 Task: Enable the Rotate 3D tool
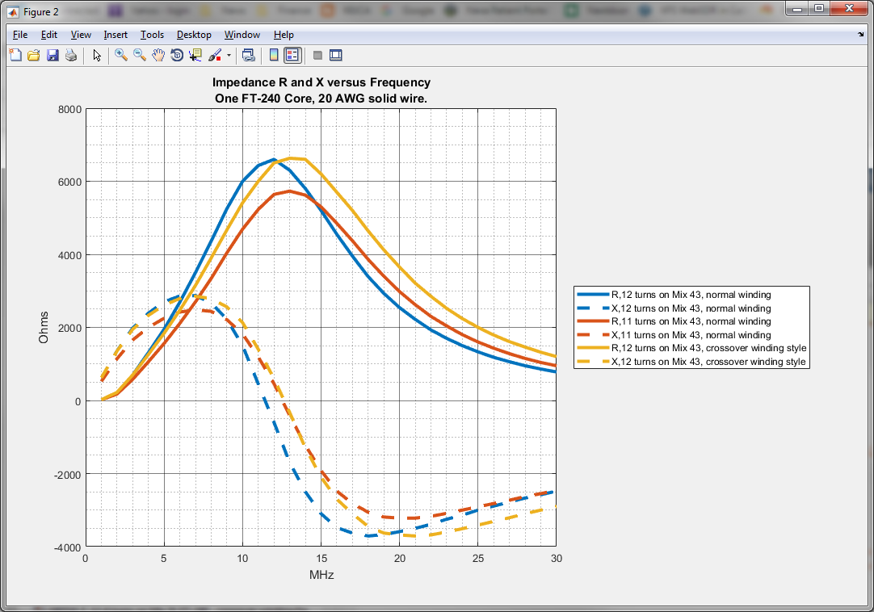coord(177,55)
